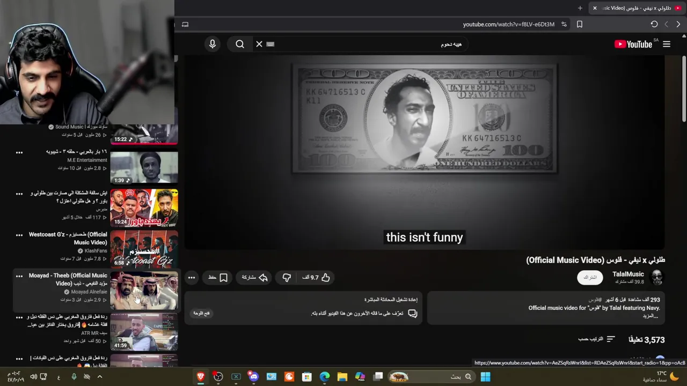Toggle the microphone icon in system tray

pyautogui.click(x=74, y=377)
